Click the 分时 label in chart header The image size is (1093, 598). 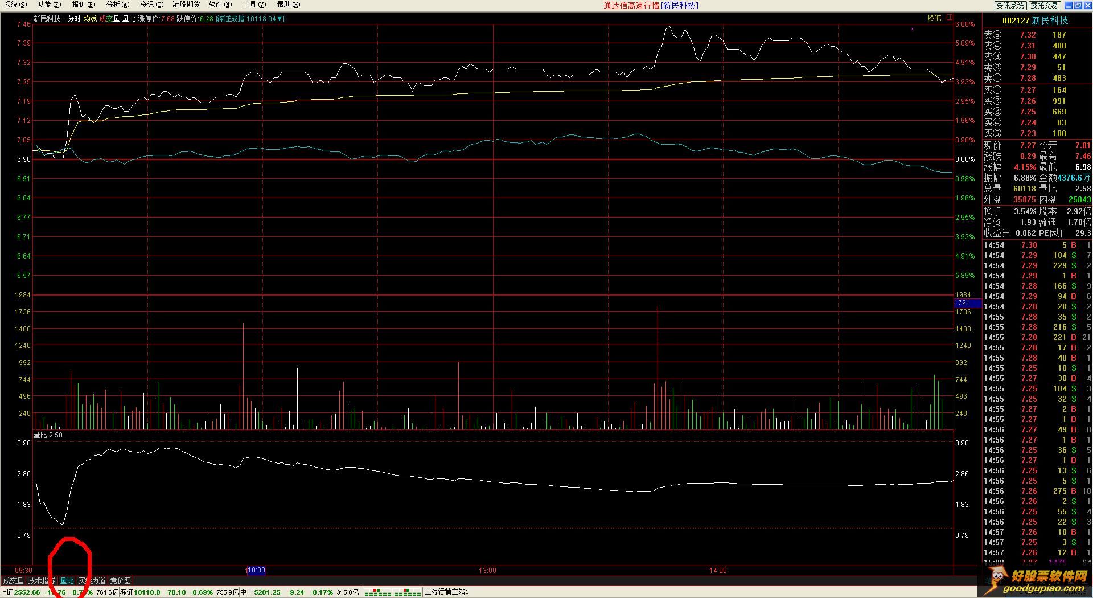pyautogui.click(x=74, y=19)
